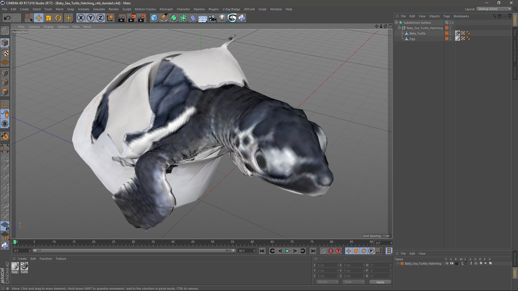Switch to Model mode in left toolbar

tap(5, 43)
